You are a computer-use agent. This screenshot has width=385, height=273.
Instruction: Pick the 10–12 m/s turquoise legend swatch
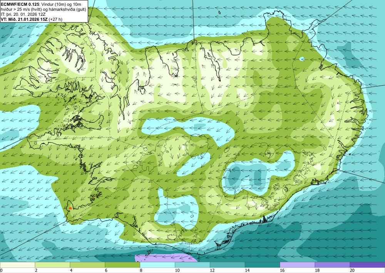[x=192, y=265]
